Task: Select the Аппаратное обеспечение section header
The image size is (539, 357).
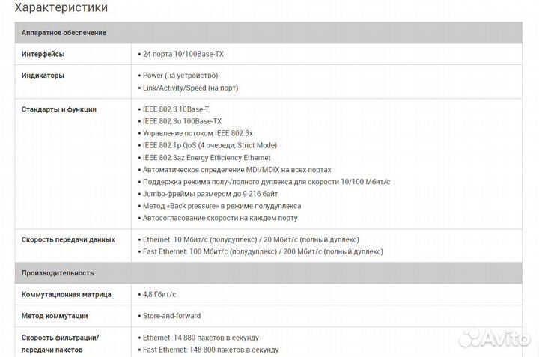Action: pyautogui.click(x=64, y=33)
